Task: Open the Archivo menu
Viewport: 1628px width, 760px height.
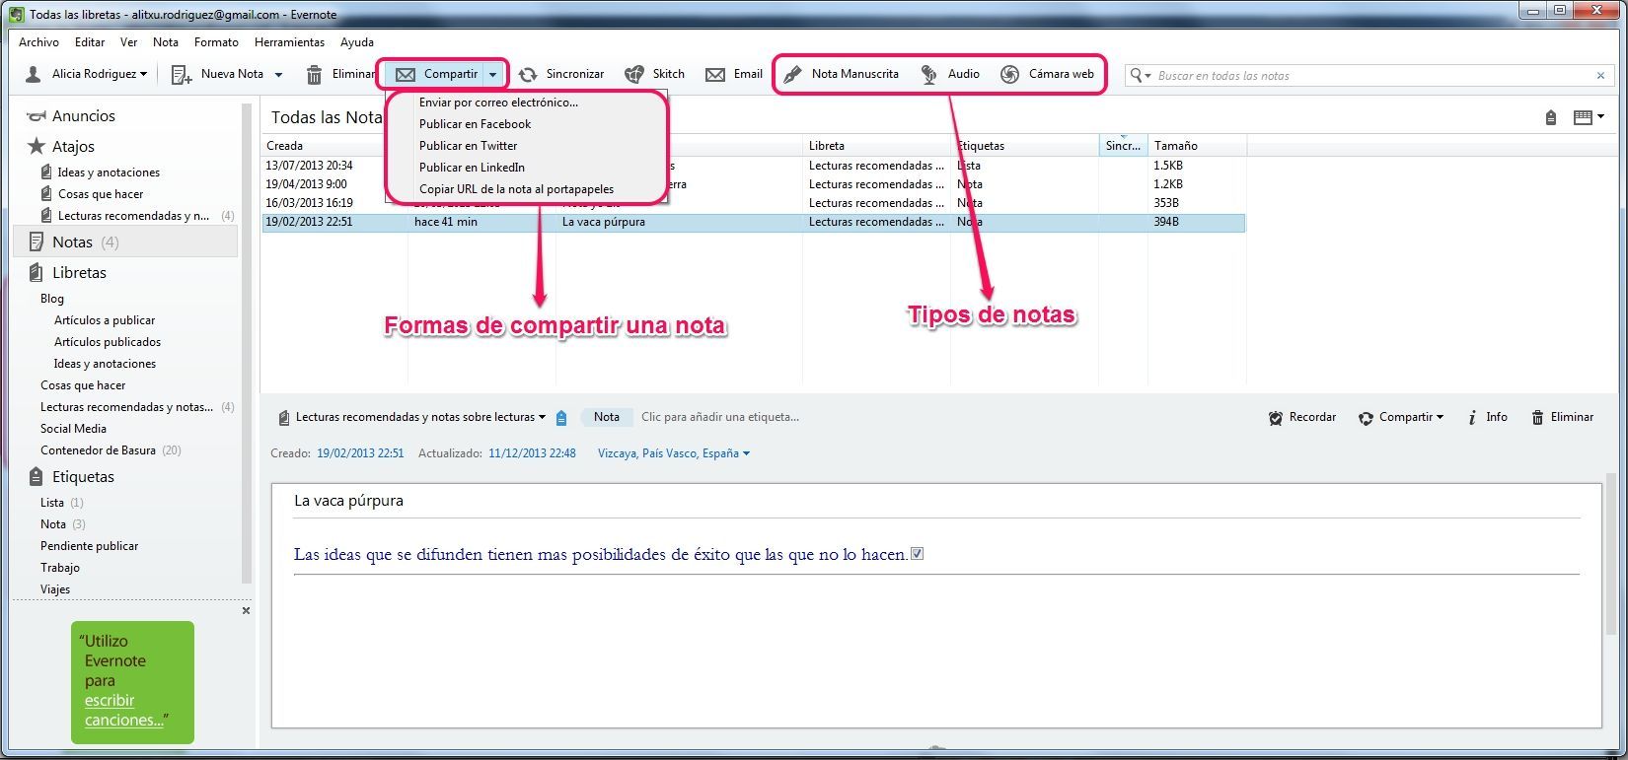Action: [x=39, y=42]
